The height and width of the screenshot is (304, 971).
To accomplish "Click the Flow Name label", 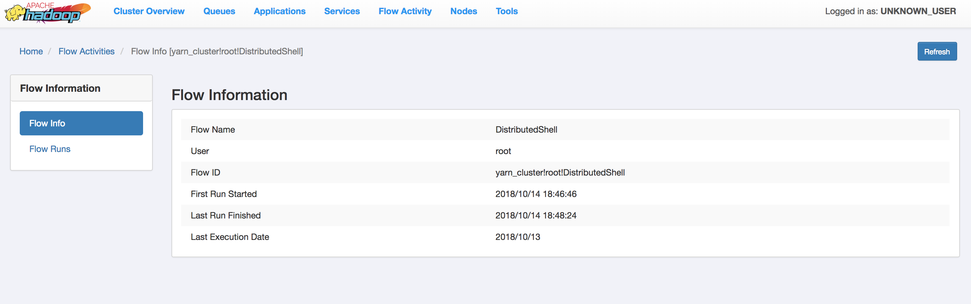I will coord(213,129).
